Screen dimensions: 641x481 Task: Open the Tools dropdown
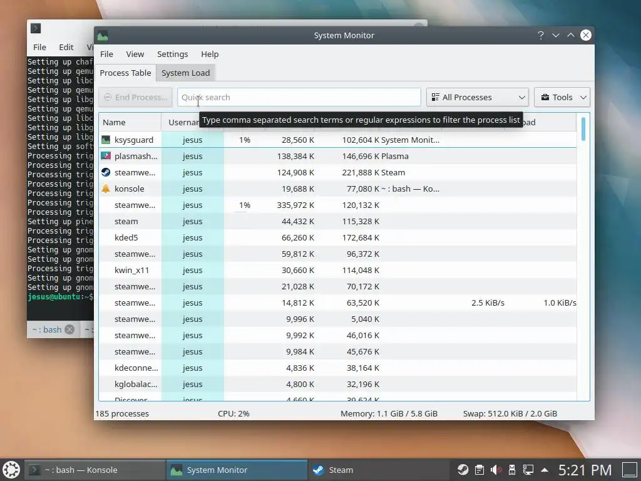tap(562, 97)
